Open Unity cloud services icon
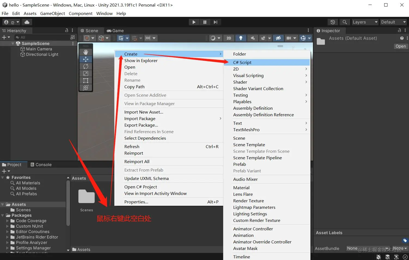This screenshot has height=260, width=409. [27, 22]
